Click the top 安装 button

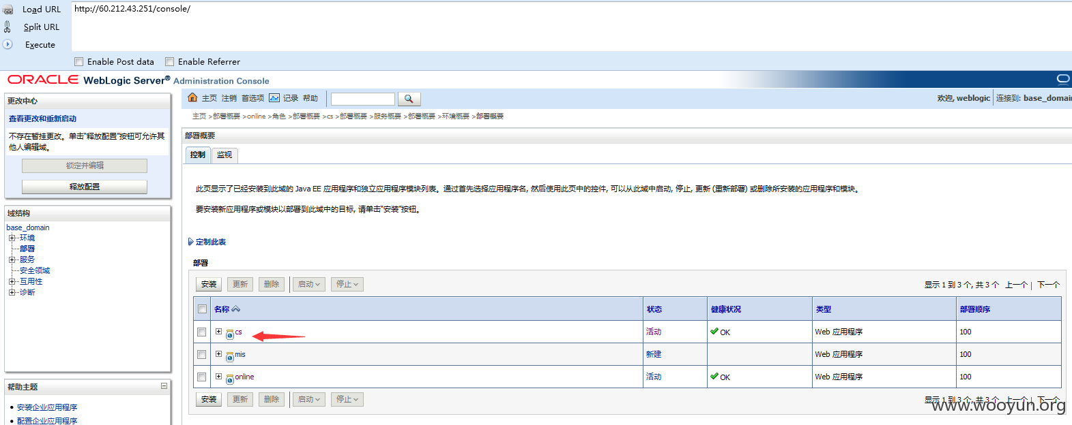[x=209, y=284]
